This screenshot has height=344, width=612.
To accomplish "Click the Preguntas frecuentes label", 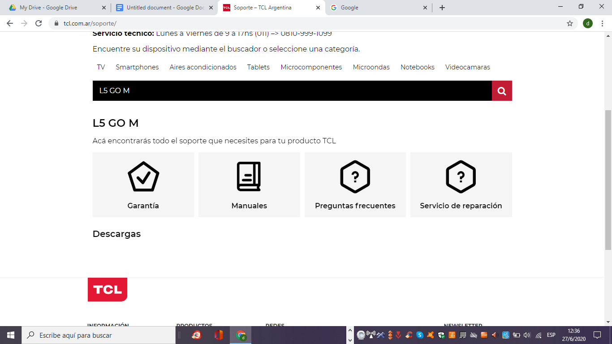I will click(x=355, y=206).
